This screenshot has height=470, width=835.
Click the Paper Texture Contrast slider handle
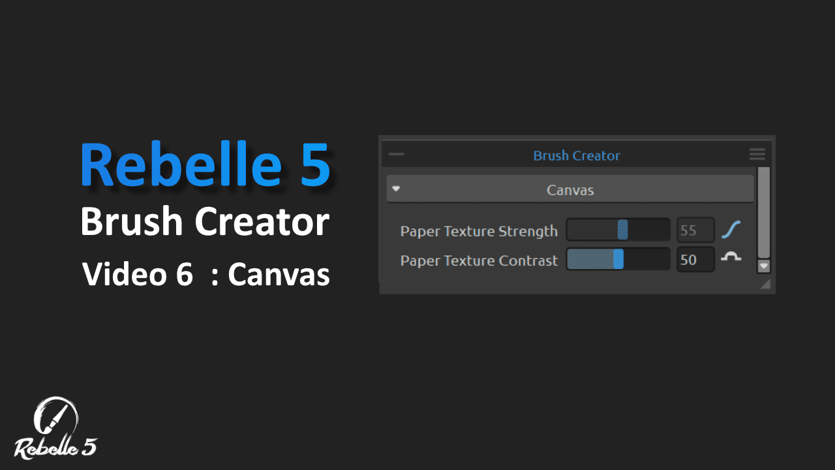(618, 259)
